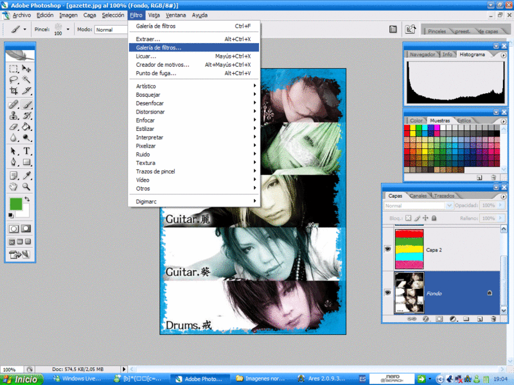
Task: Jump to ImageReady from the toolbox
Action: tap(19, 254)
